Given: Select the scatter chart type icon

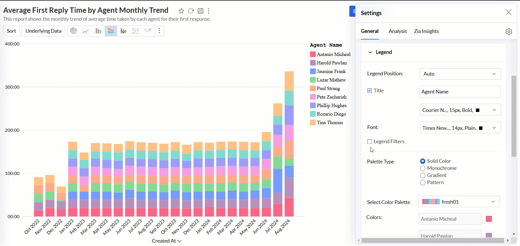Looking at the screenshot, I should (136, 31).
